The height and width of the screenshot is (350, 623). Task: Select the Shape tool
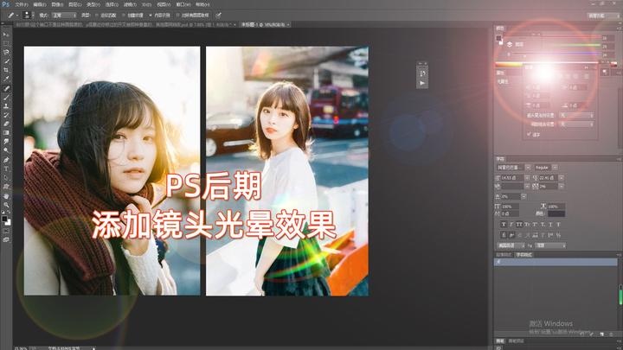(x=6, y=187)
